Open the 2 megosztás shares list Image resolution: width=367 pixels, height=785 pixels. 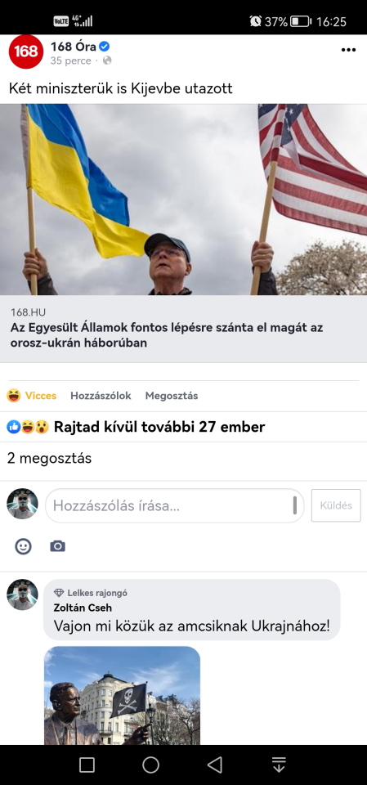click(49, 458)
